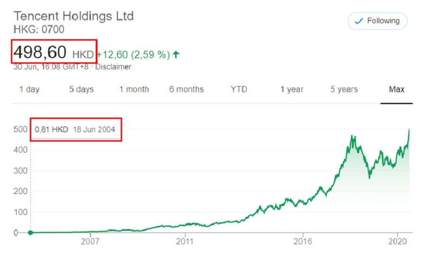Image resolution: width=426 pixels, height=262 pixels.
Task: Click the 0,81 HKD chart tooltip
Action: click(75, 129)
